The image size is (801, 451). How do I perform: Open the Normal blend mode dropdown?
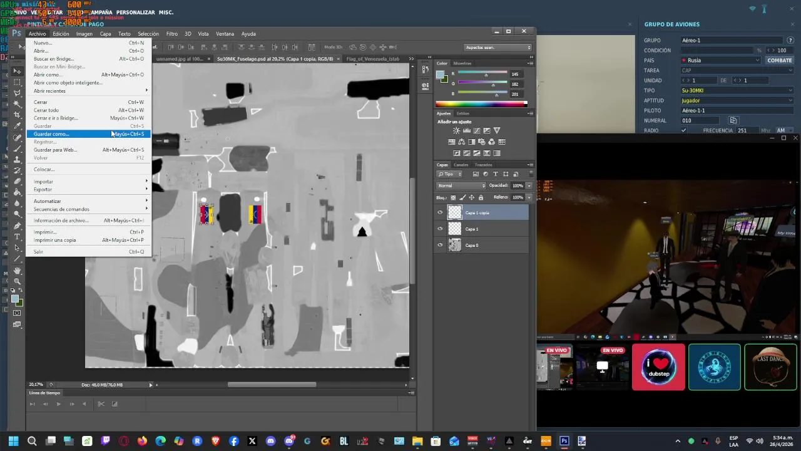pyautogui.click(x=461, y=185)
